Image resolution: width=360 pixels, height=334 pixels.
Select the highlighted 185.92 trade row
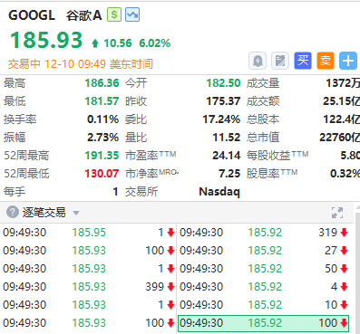[x=263, y=323]
